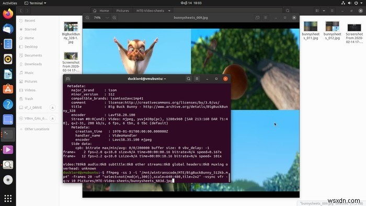Open Activities overview

[10, 3]
